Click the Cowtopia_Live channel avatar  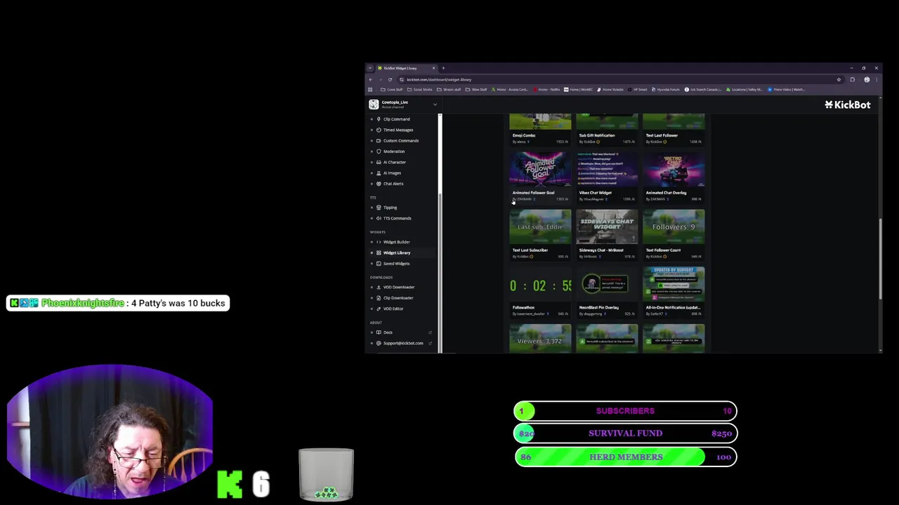tap(374, 105)
